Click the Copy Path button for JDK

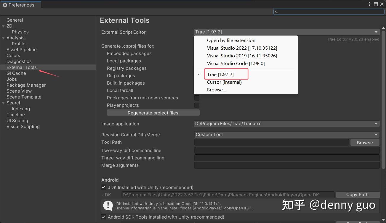(x=358, y=195)
